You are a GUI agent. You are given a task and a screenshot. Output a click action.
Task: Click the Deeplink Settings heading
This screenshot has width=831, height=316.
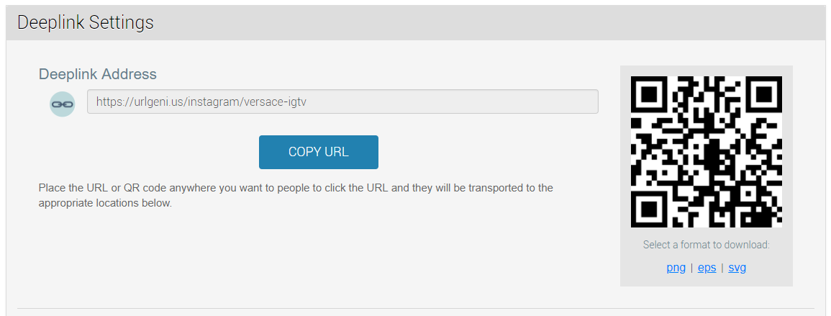[x=86, y=22]
